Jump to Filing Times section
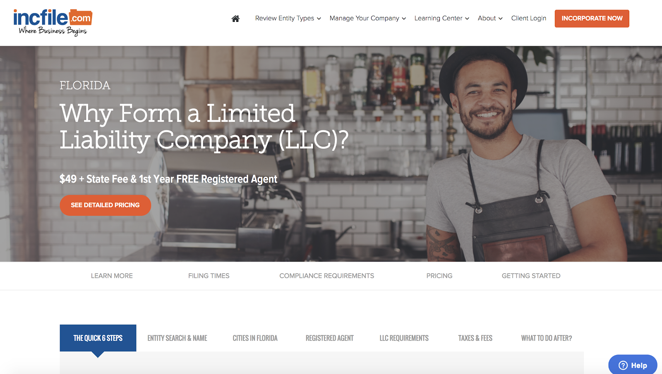Screen dimensions: 662x374 click(x=209, y=276)
